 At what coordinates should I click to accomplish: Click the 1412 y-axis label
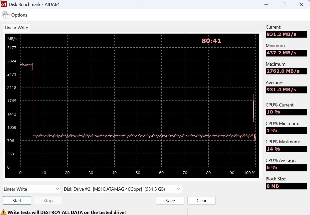pos(12,114)
